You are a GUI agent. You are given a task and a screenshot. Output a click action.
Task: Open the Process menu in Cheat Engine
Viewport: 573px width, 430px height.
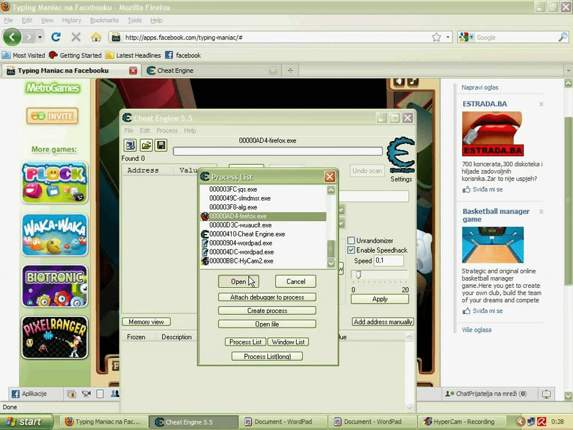click(167, 130)
